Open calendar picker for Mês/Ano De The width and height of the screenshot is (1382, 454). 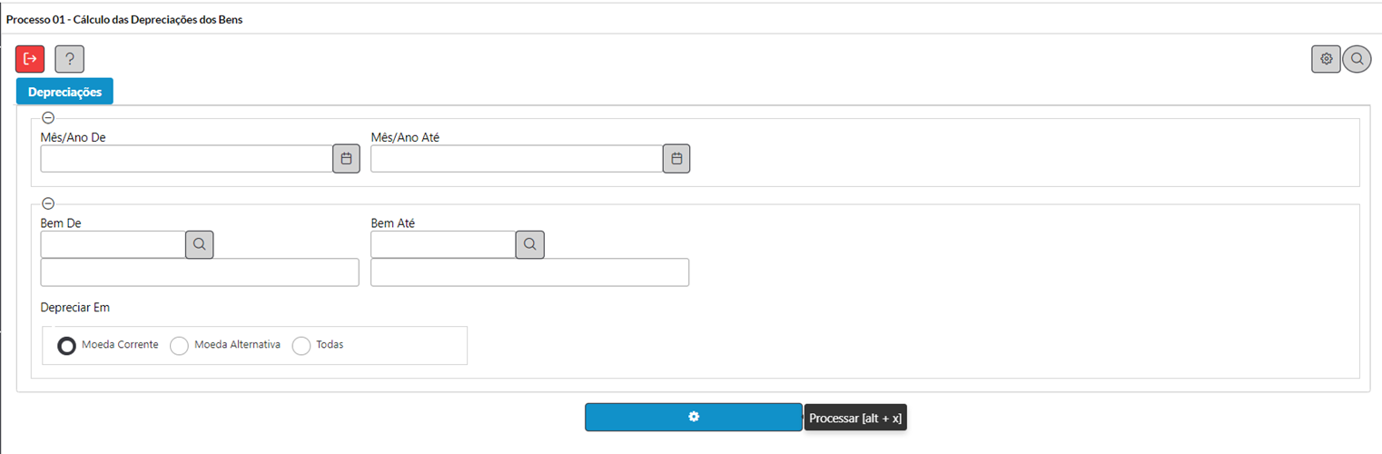[x=346, y=159]
